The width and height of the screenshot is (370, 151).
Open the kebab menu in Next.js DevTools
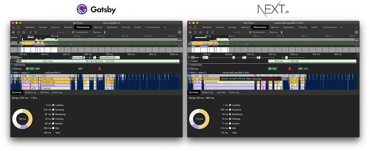point(357,27)
